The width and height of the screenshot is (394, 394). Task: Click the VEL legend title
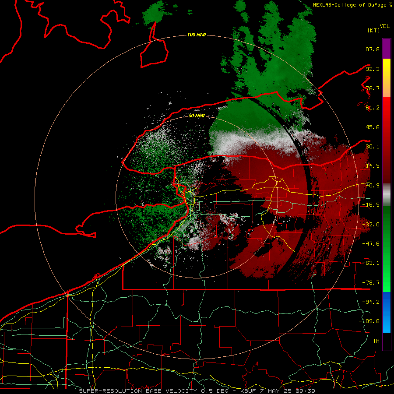384,26
